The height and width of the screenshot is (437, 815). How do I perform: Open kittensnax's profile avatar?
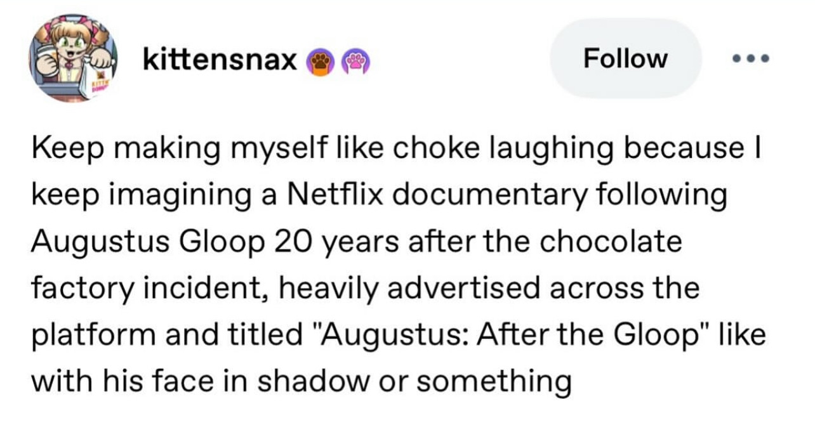[x=72, y=58]
